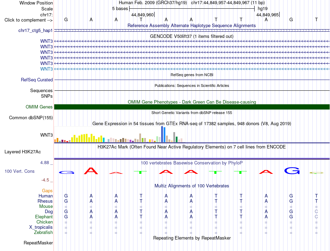
Task: Select the Human Feb. 2009 (GRCh37/hg19) text
Action: (x=153, y=3)
